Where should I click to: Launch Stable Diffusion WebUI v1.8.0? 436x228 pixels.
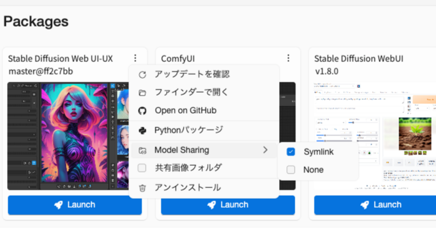tap(375, 205)
